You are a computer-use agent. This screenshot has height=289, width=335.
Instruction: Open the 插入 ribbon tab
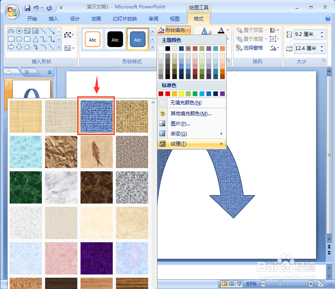[54, 19]
